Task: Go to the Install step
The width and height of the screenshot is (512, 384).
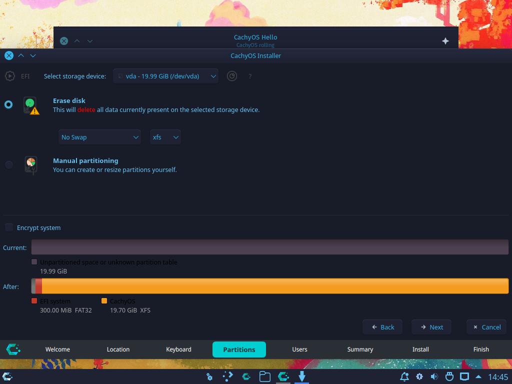Action: [420, 349]
